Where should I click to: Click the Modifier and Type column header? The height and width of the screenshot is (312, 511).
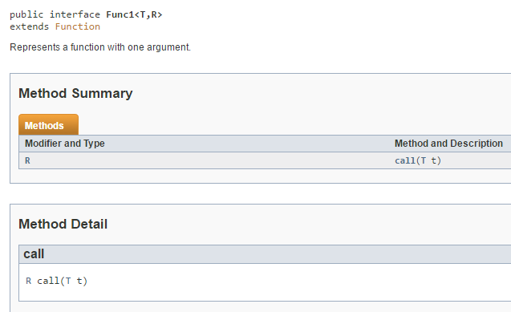(65, 144)
